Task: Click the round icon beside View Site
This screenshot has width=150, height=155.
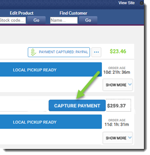Action: (x=142, y=3)
